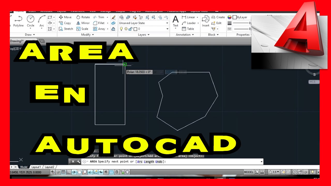Select the Array tool

99,29
